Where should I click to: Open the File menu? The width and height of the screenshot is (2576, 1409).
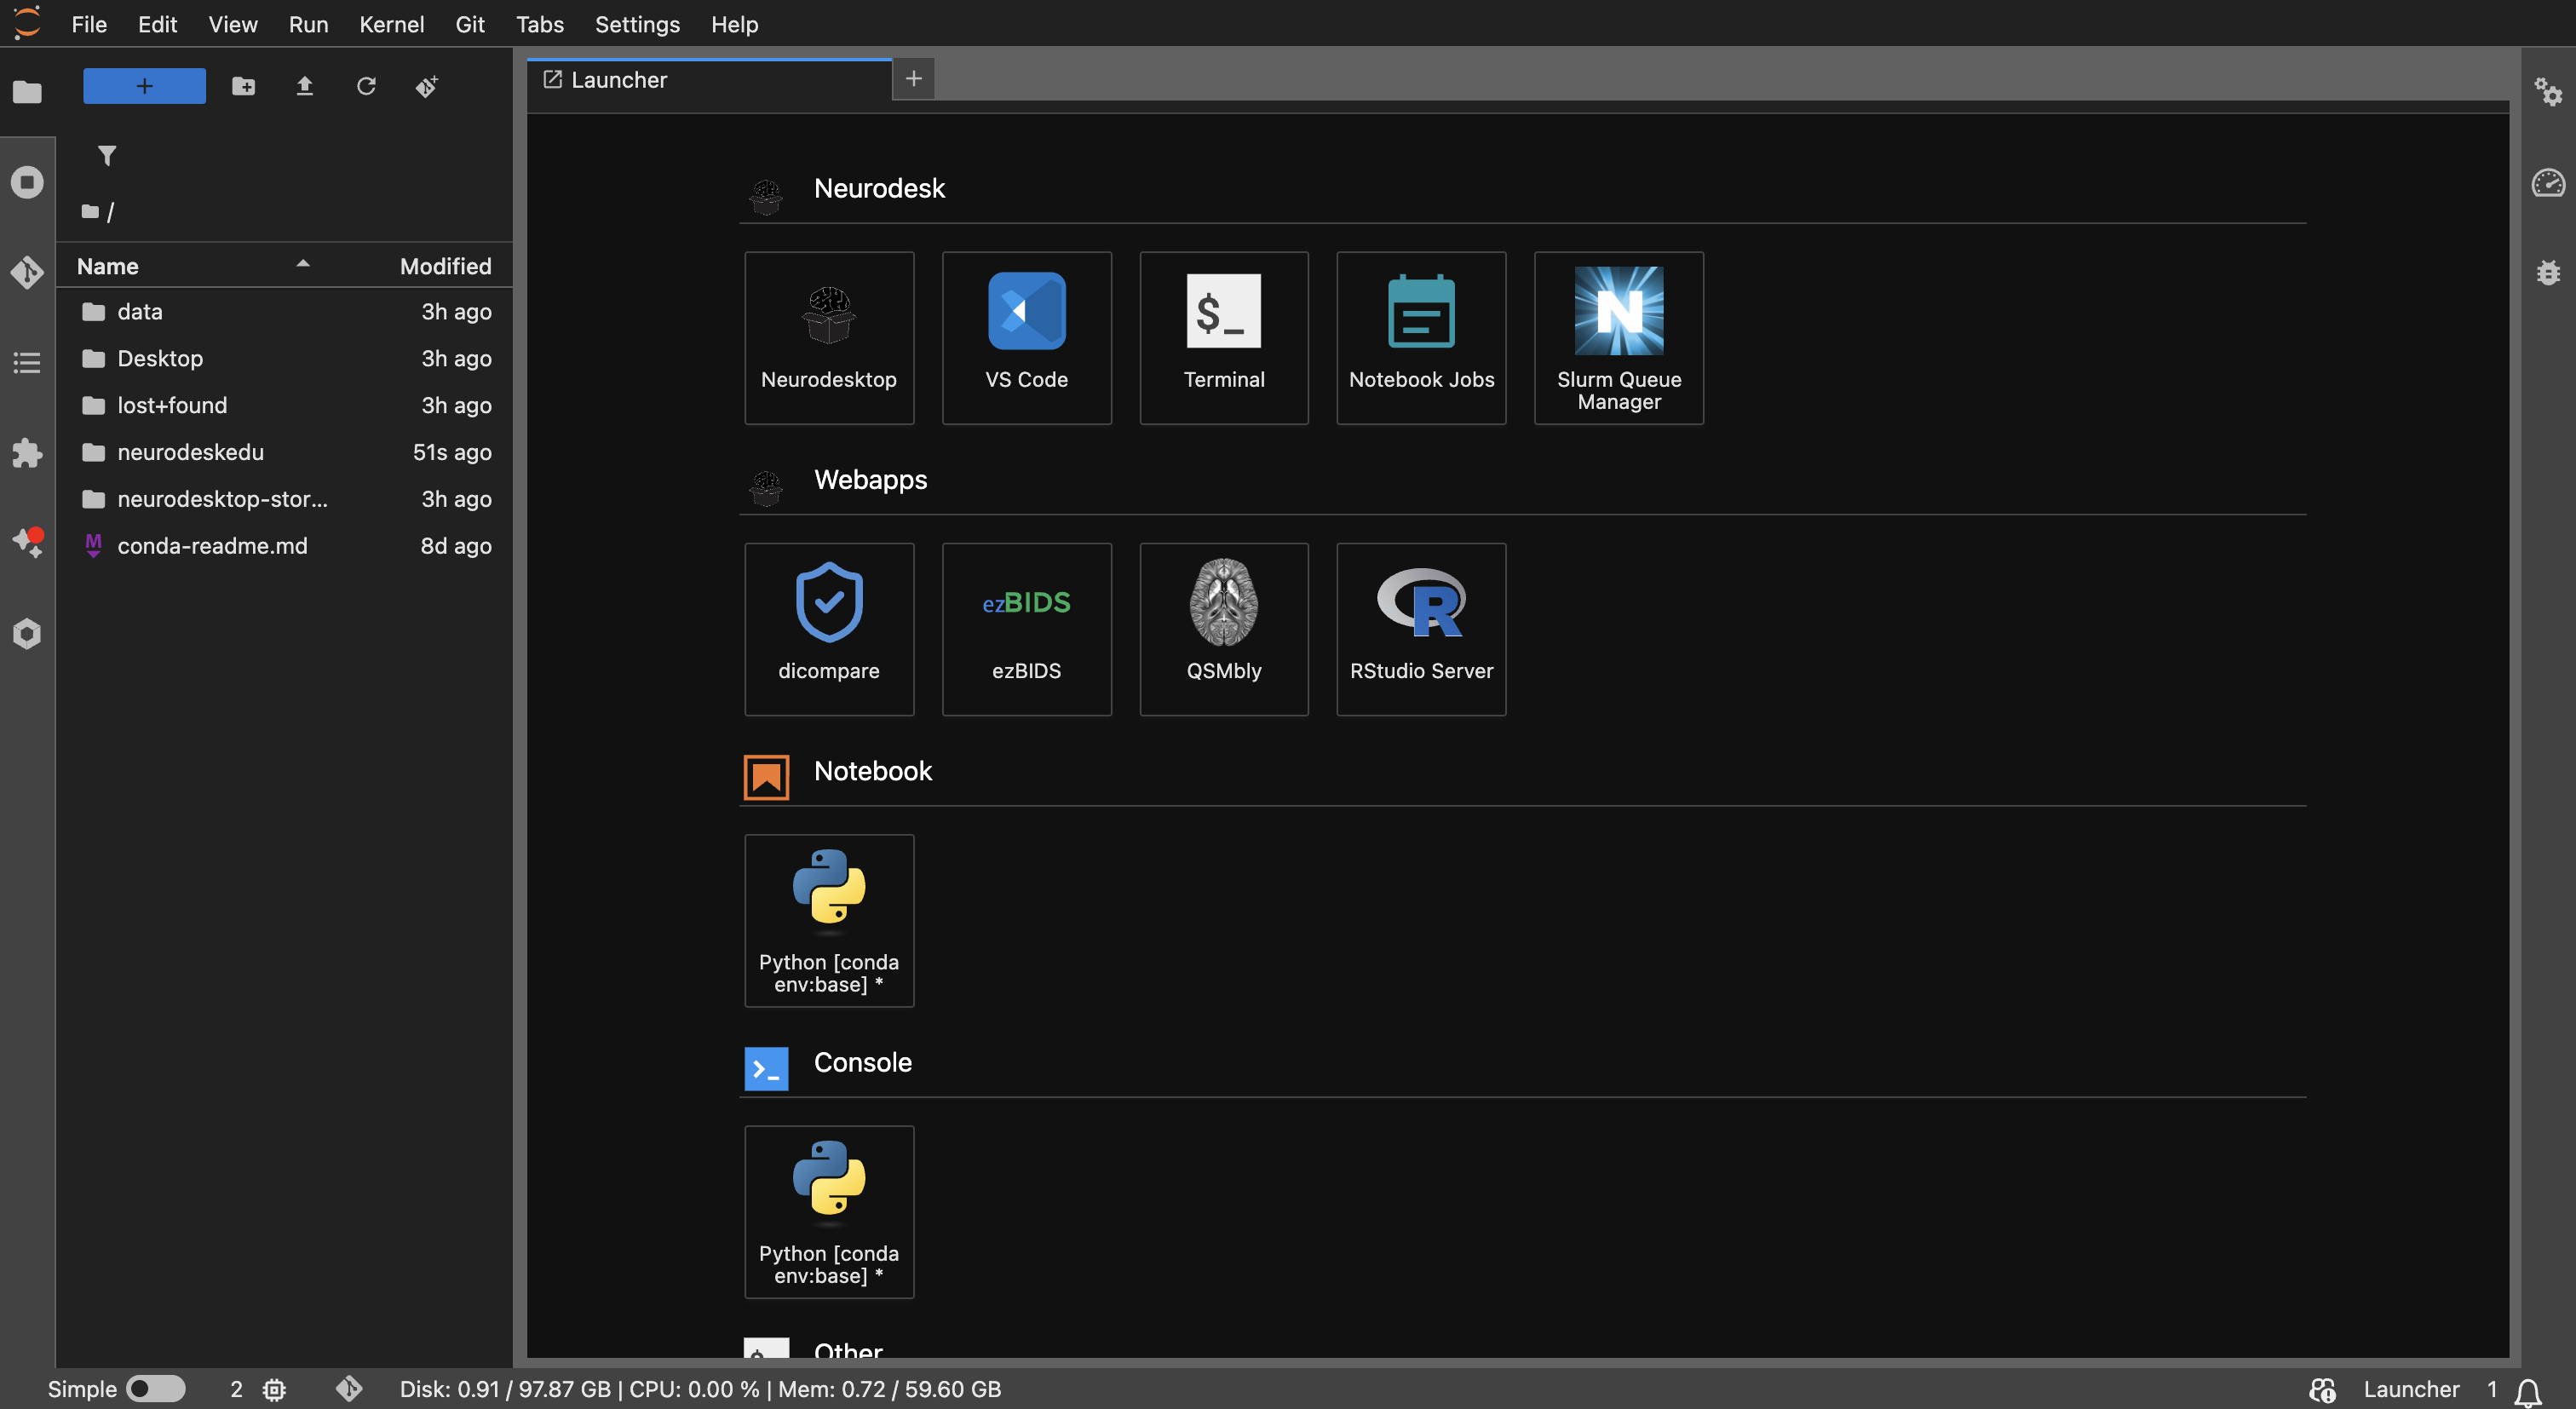[x=89, y=24]
